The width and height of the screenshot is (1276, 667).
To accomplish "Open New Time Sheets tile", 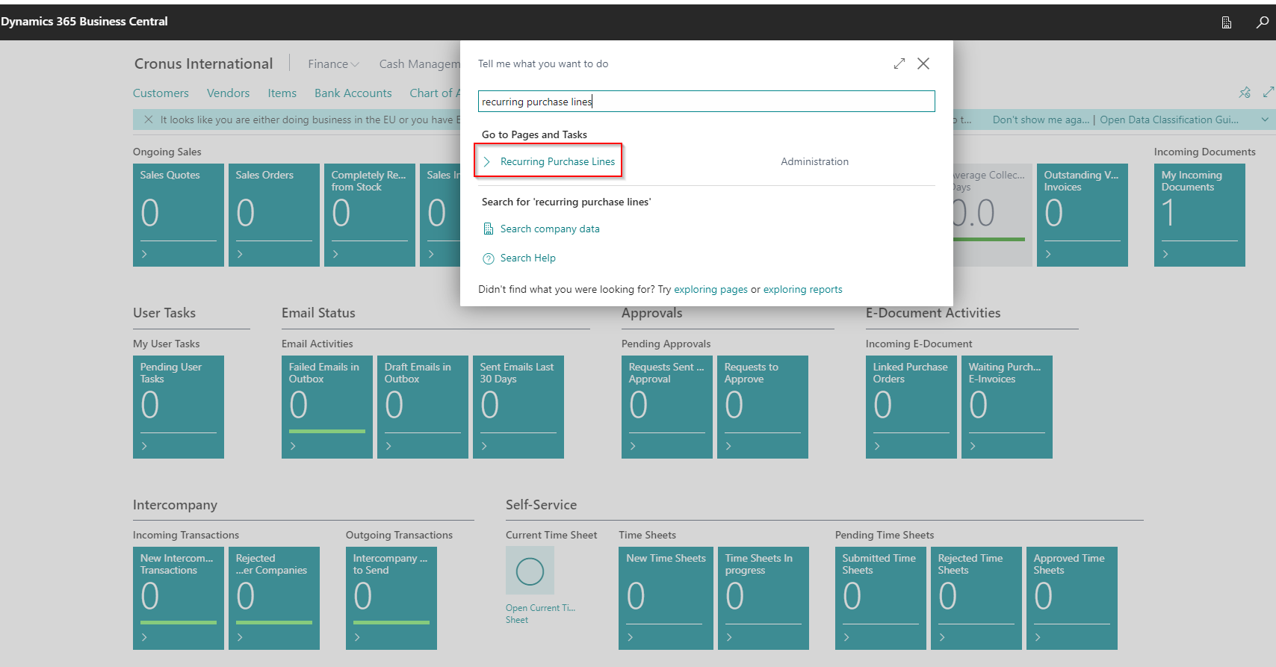I will [x=664, y=598].
